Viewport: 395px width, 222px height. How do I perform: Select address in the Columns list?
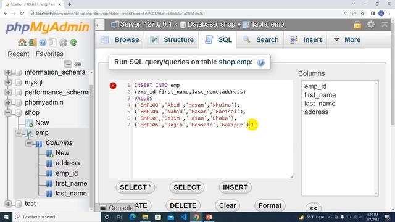tap(316, 112)
